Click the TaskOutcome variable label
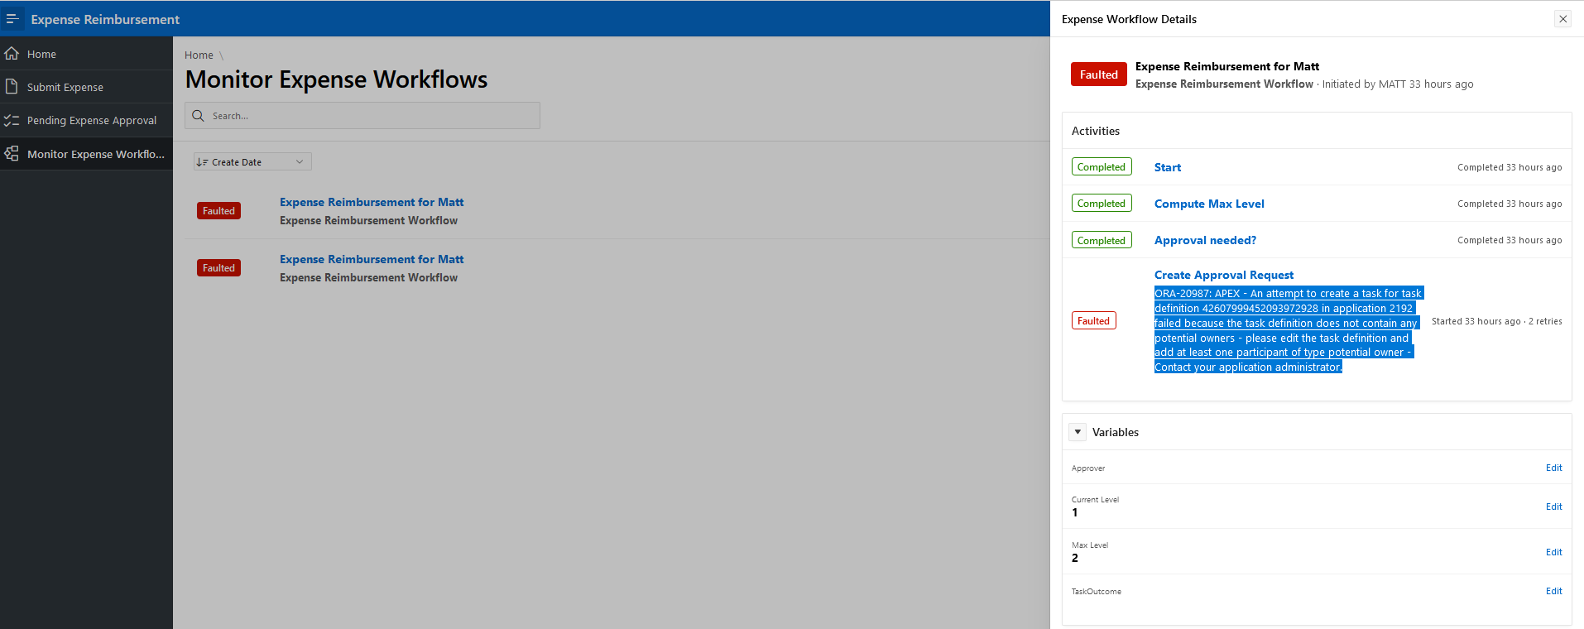Screen dimensions: 1584x629 click(x=1096, y=592)
